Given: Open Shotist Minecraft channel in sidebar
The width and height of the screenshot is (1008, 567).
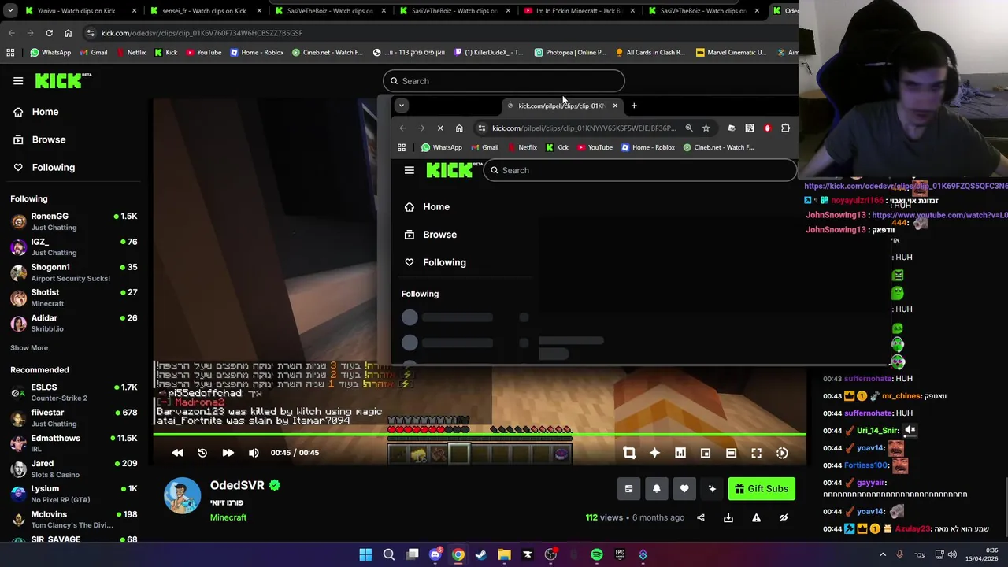Looking at the screenshot, I should [74, 298].
